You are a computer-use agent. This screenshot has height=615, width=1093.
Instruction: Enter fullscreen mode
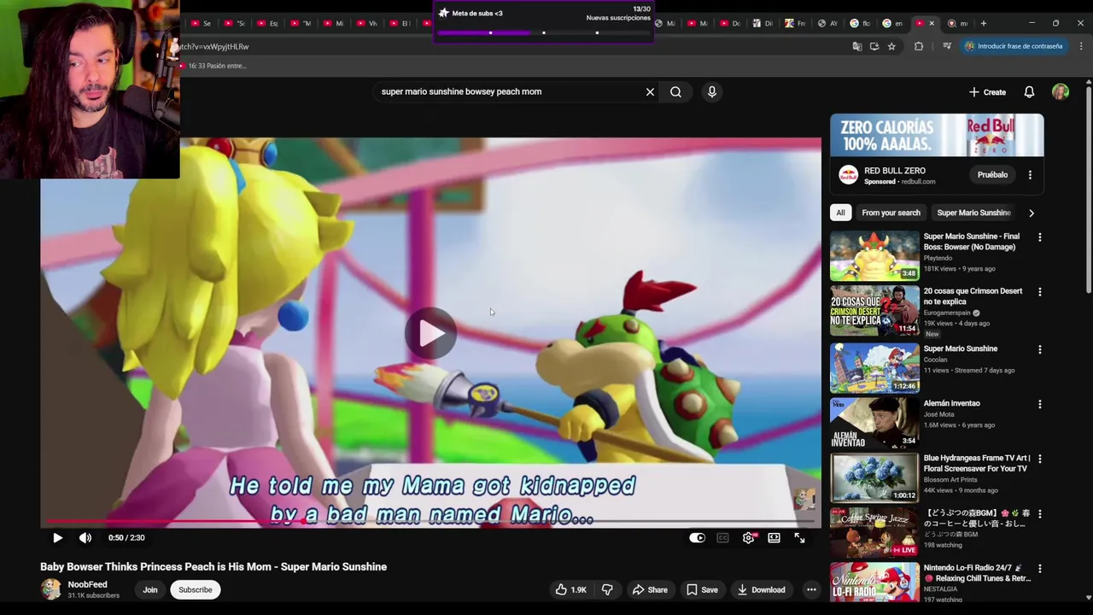pyautogui.click(x=799, y=538)
